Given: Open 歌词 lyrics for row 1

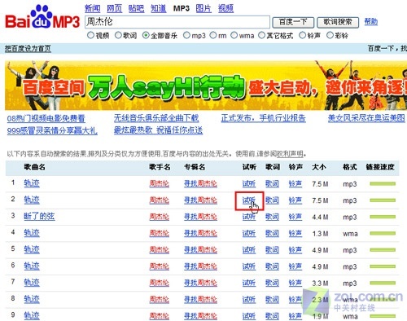Looking at the screenshot, I should [x=272, y=184].
